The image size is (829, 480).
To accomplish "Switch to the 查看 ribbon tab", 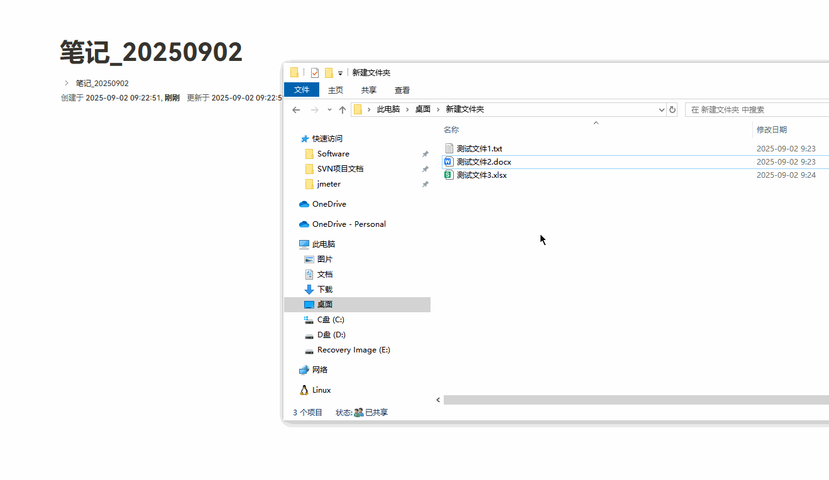I will pyautogui.click(x=402, y=90).
